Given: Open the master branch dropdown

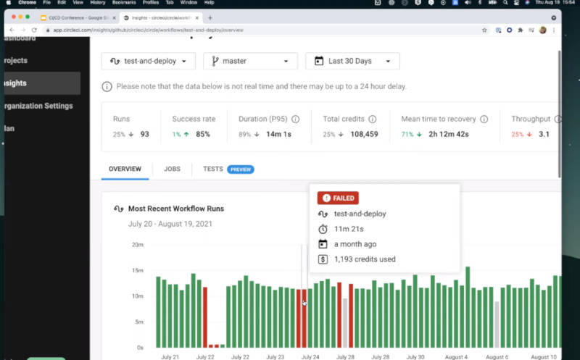Looking at the screenshot, I should 250,61.
